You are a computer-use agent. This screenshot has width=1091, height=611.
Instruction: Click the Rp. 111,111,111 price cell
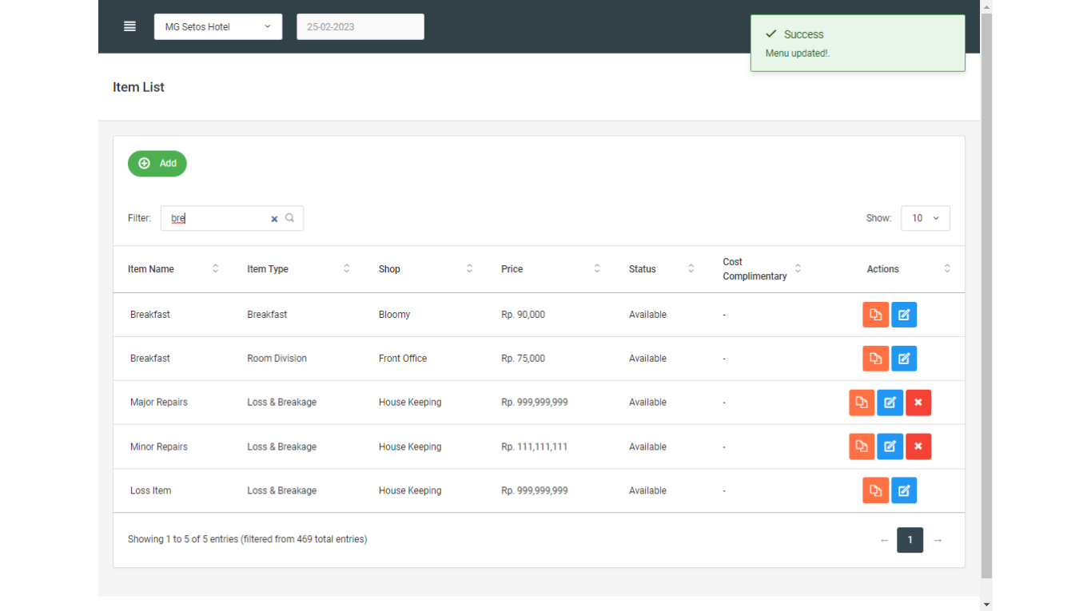tap(534, 446)
